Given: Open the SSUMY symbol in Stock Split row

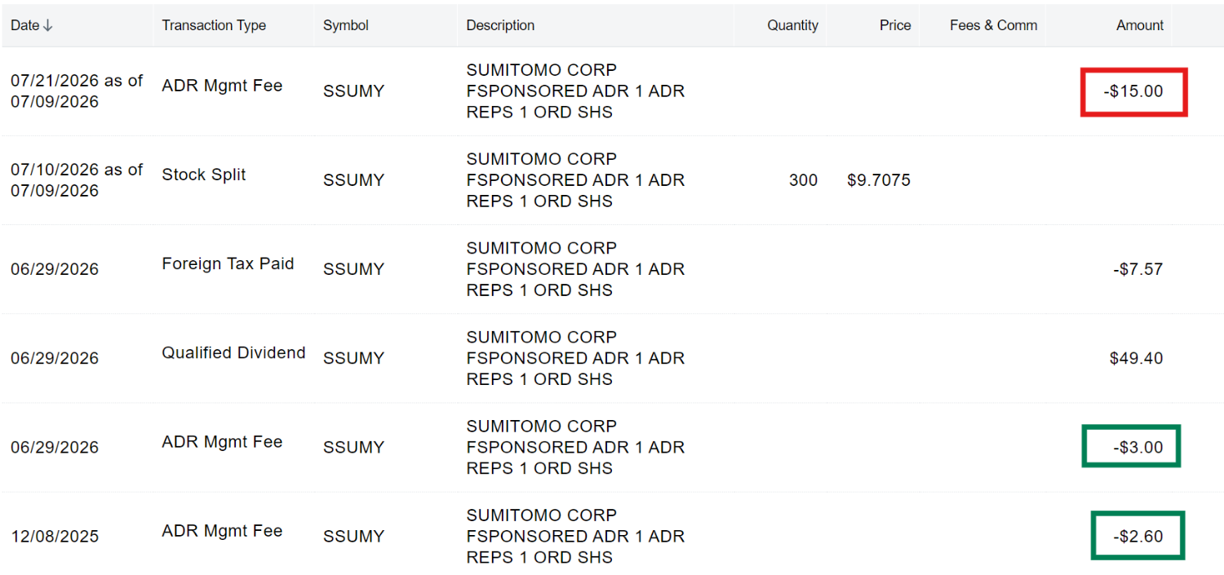Looking at the screenshot, I should click(353, 180).
